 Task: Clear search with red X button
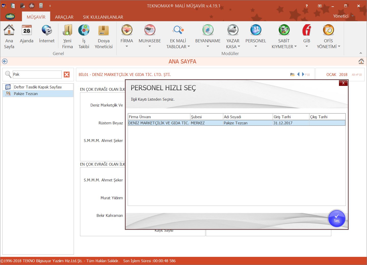coord(67,74)
